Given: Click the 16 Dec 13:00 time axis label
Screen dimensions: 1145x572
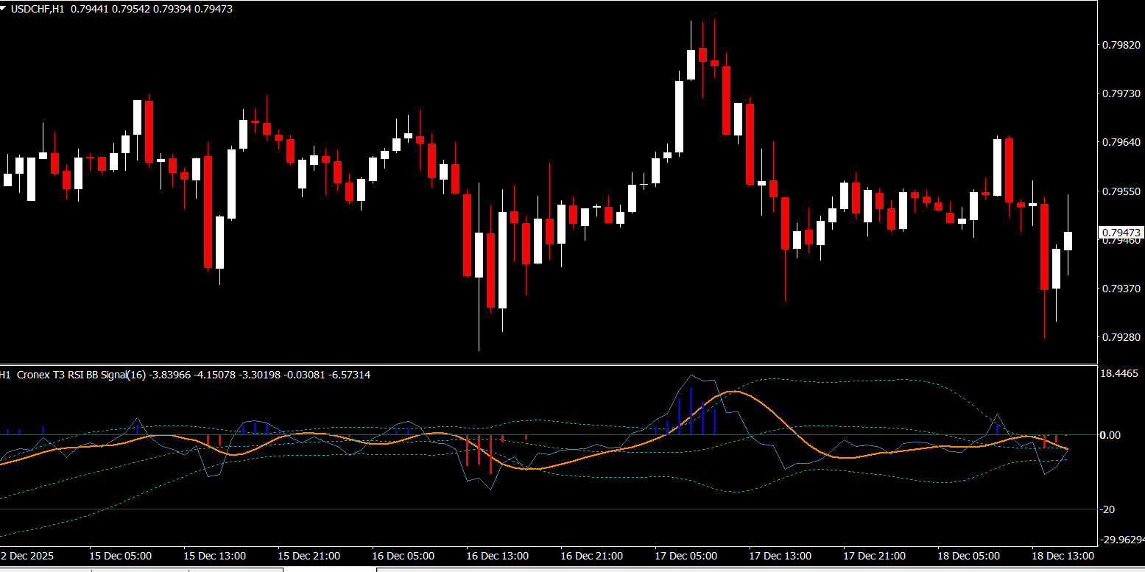Looking at the screenshot, I should 497,556.
